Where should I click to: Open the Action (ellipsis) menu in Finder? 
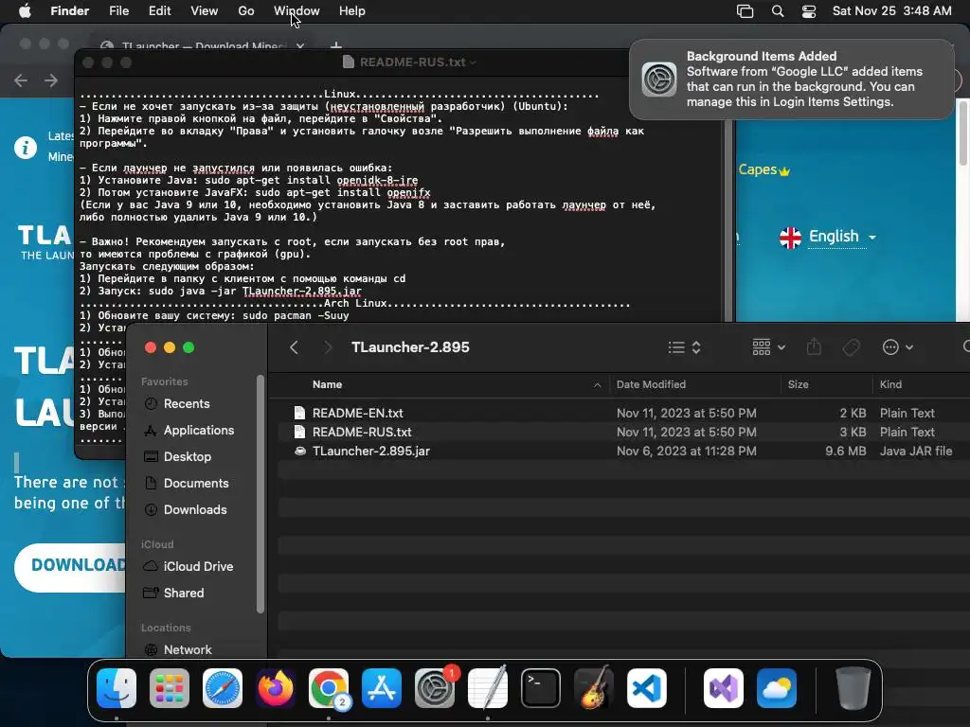[898, 347]
